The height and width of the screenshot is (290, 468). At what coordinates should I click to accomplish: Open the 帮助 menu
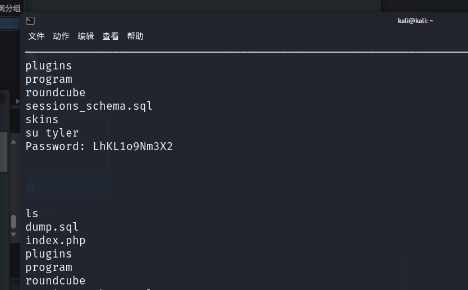point(135,36)
